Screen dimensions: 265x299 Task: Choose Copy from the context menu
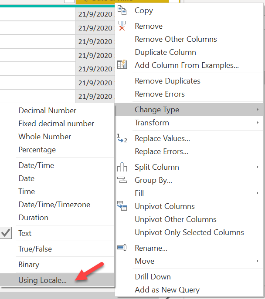[144, 10]
